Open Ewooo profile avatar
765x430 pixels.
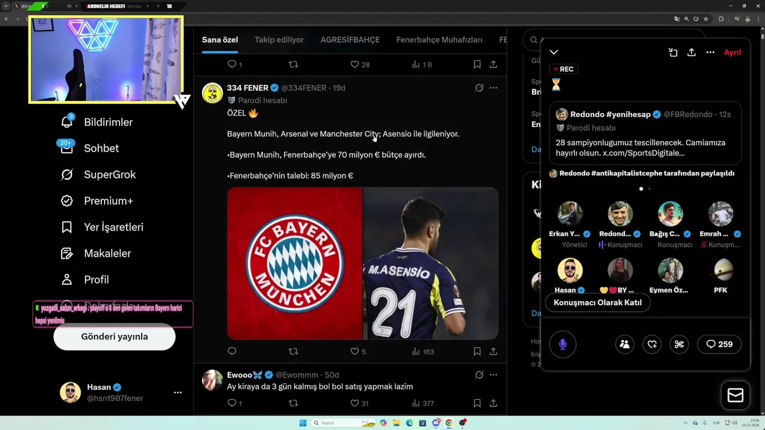tap(212, 380)
